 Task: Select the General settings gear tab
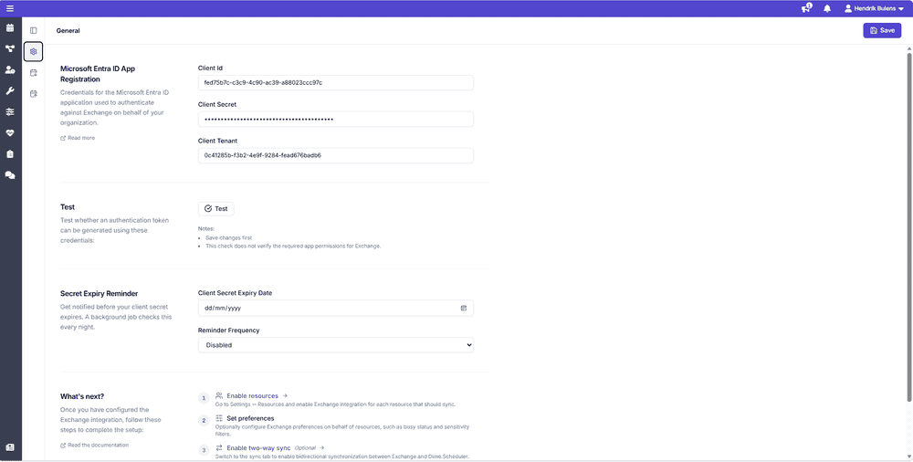click(x=33, y=51)
